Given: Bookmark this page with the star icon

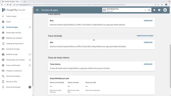Looking at the screenshot, I should (x=158, y=5).
